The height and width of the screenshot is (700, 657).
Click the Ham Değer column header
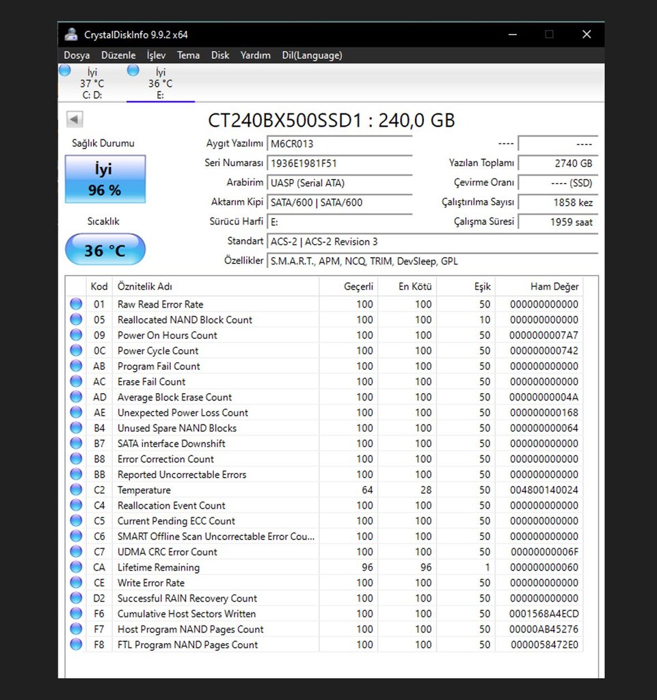click(x=539, y=286)
